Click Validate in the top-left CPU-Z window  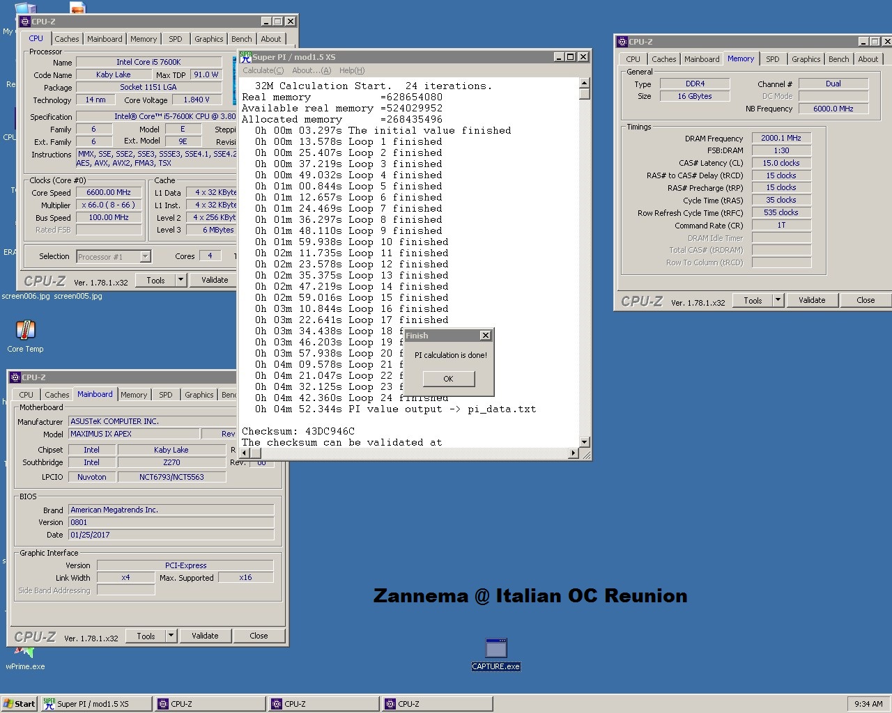tap(215, 280)
